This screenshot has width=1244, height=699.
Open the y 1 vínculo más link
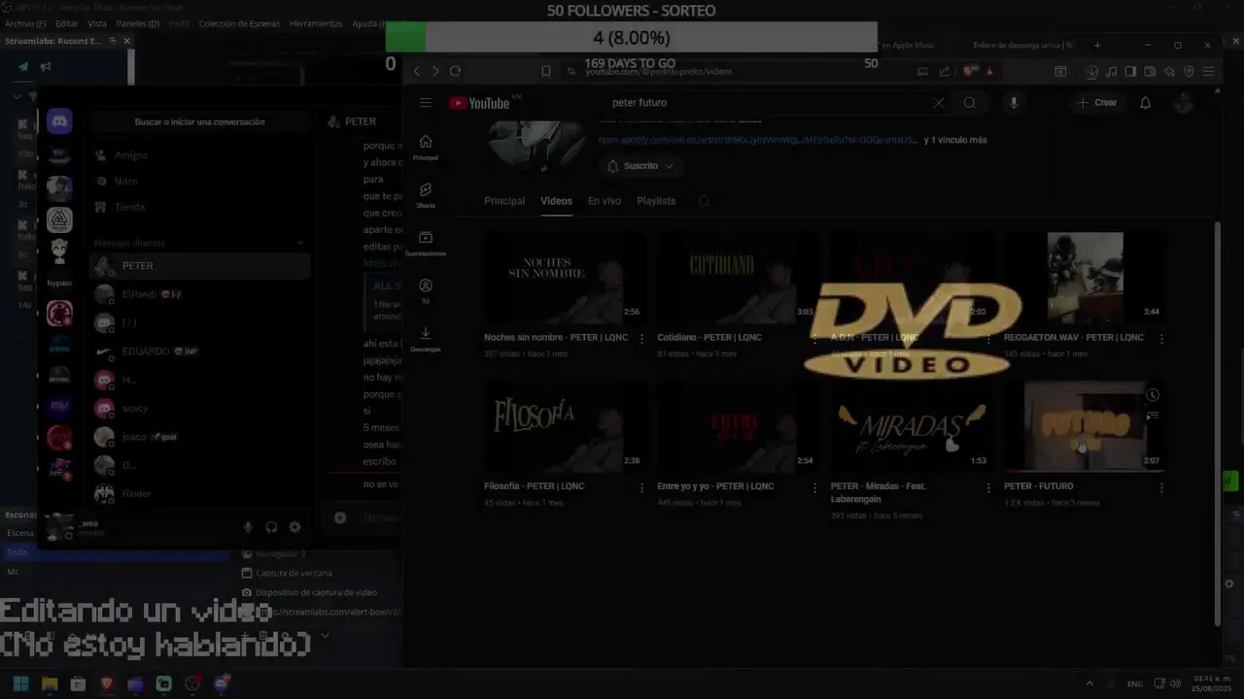[x=955, y=140]
